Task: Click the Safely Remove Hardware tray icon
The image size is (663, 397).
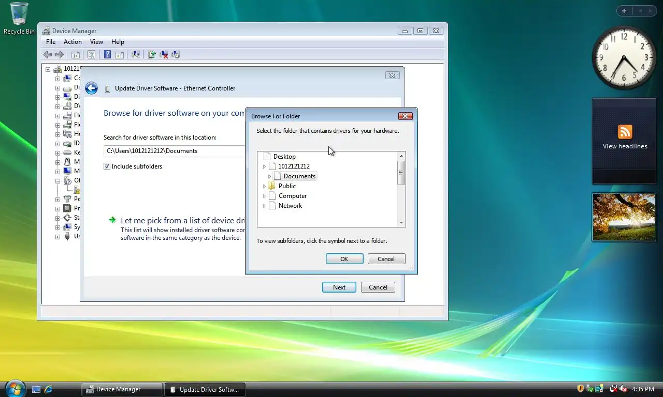Action: tap(590, 389)
